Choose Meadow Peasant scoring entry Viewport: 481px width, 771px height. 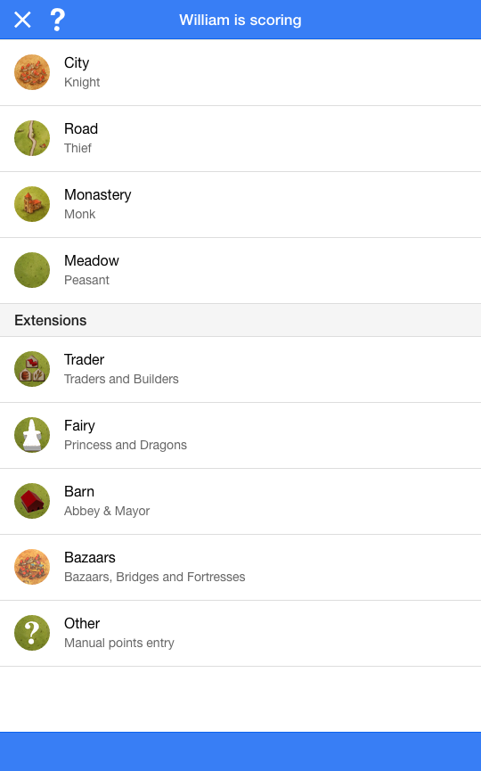pos(240,270)
